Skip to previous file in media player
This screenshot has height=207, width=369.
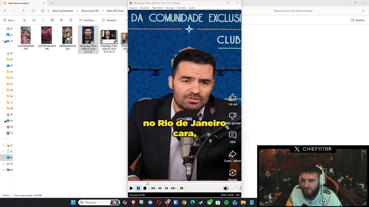coord(153,188)
